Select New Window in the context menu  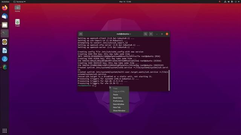click(x=119, y=104)
